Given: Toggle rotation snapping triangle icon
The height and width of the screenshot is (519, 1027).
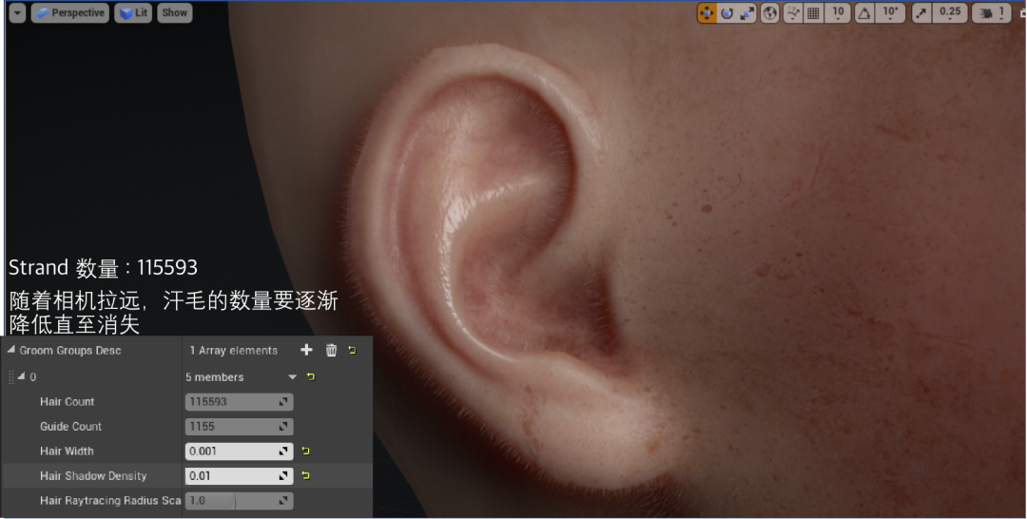Looking at the screenshot, I should point(864,13).
